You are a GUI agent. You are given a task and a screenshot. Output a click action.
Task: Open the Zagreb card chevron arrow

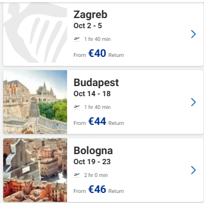[x=193, y=34]
